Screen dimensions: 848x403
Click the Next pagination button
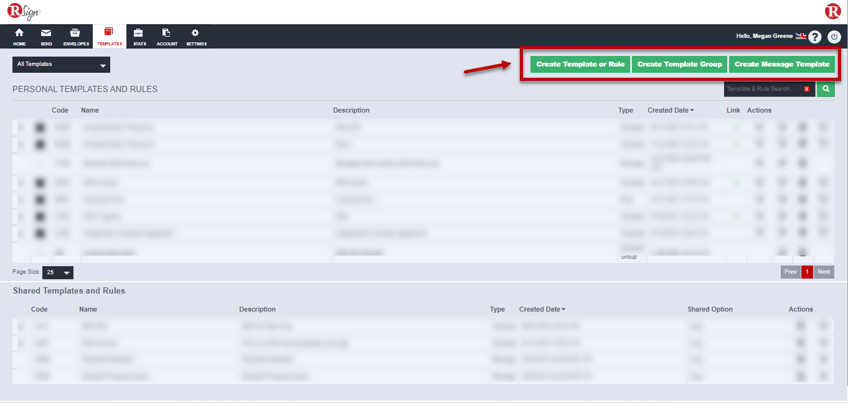824,272
